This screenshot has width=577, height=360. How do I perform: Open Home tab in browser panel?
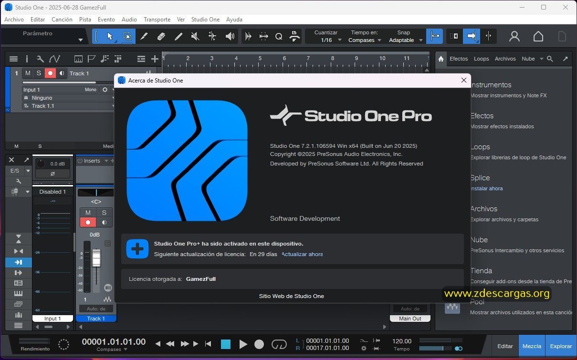tap(441, 59)
